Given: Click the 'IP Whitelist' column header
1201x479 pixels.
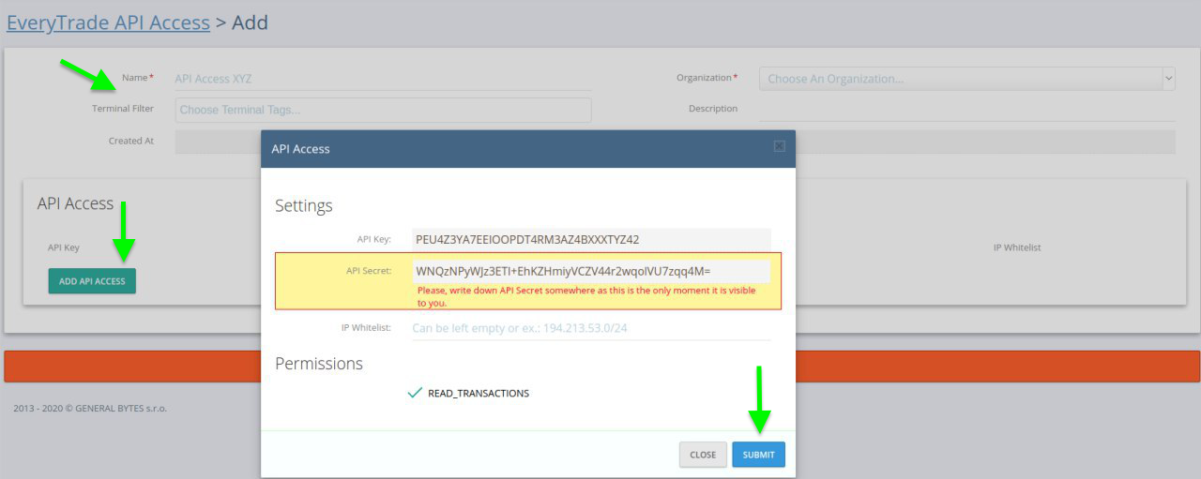Looking at the screenshot, I should coord(1017,247).
